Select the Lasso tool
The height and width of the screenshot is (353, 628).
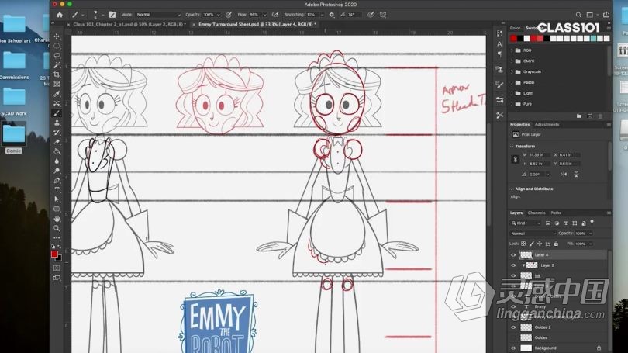(x=57, y=55)
